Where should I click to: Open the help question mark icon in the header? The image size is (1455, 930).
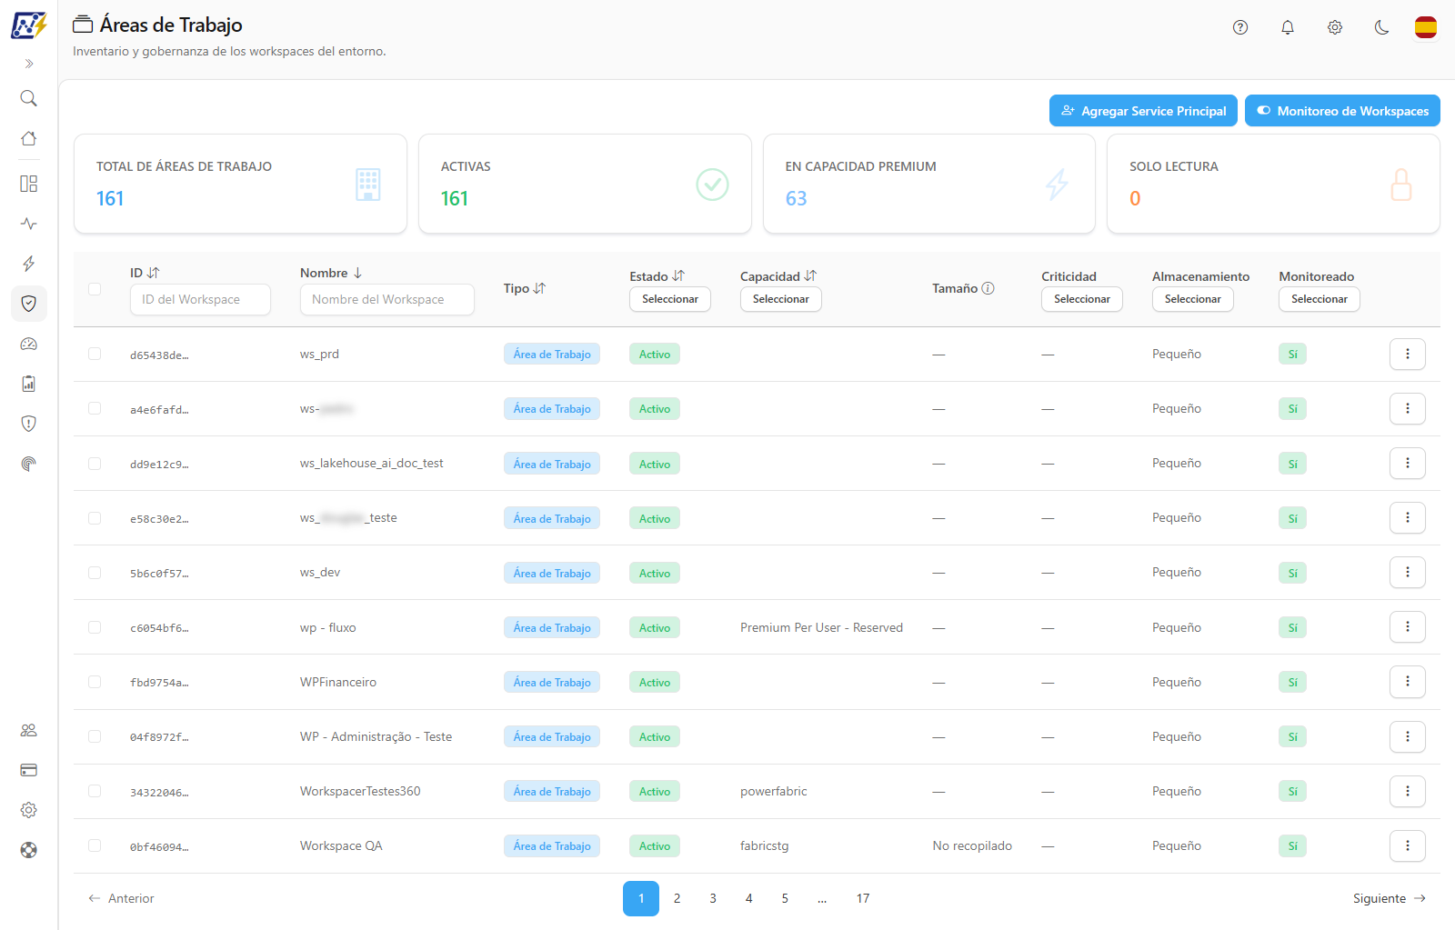point(1240,27)
